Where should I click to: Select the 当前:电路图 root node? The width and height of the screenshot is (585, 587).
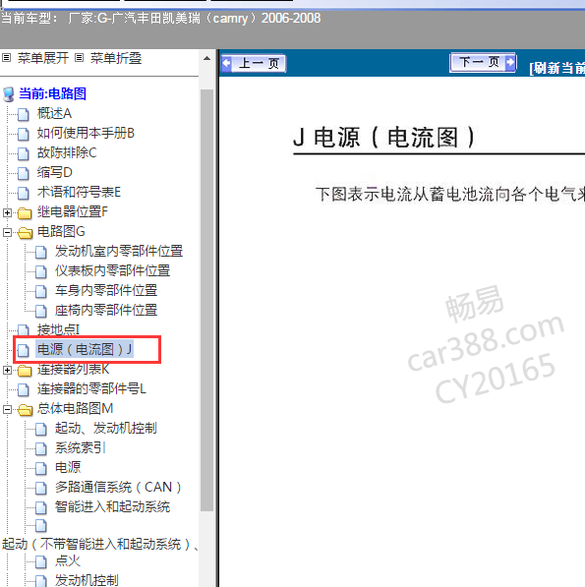(x=52, y=93)
